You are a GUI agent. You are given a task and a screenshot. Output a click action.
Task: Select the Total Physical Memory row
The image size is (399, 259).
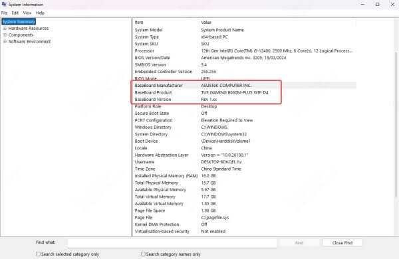[x=245, y=183]
